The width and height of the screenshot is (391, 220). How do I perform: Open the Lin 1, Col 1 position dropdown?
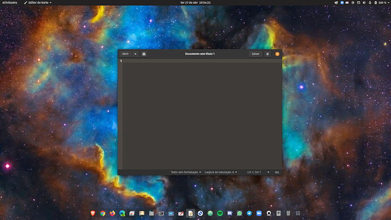258,172
